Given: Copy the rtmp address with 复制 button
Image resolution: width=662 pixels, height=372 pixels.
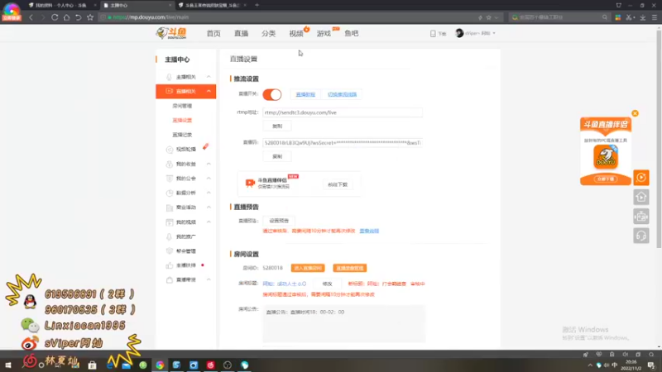Looking at the screenshot, I should (277, 126).
